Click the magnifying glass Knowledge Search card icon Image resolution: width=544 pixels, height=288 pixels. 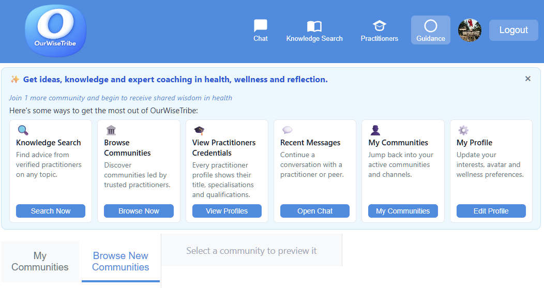(23, 130)
